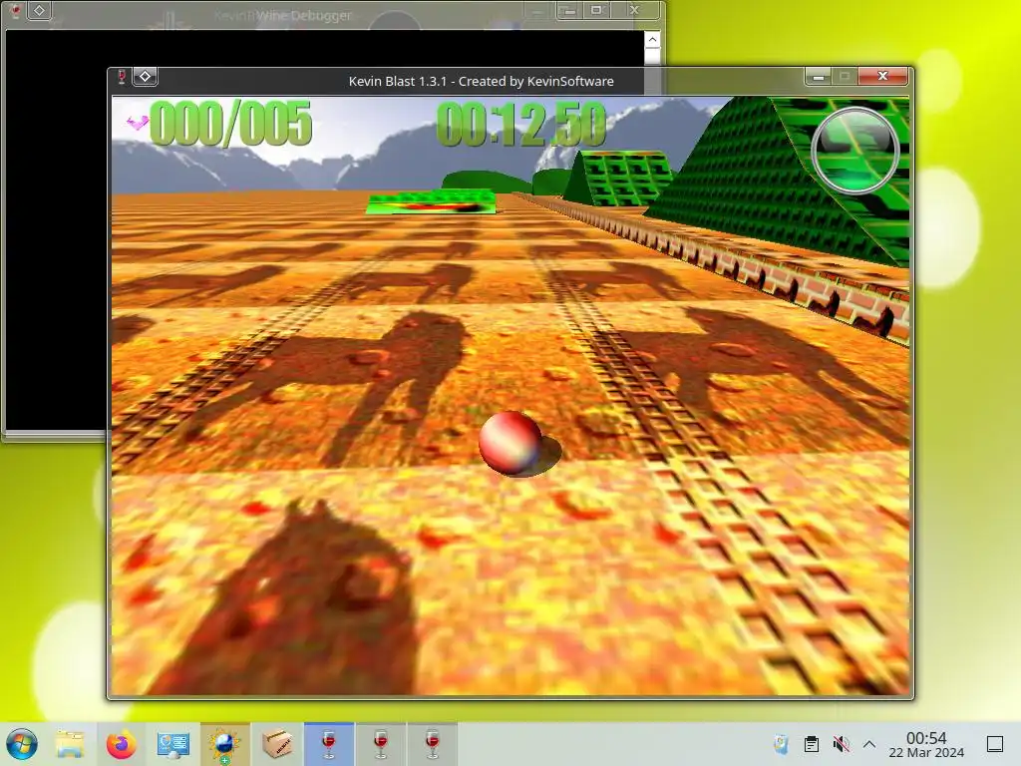This screenshot has height=766, width=1021.
Task: Expand hidden system tray icons arrow
Action: [869, 744]
